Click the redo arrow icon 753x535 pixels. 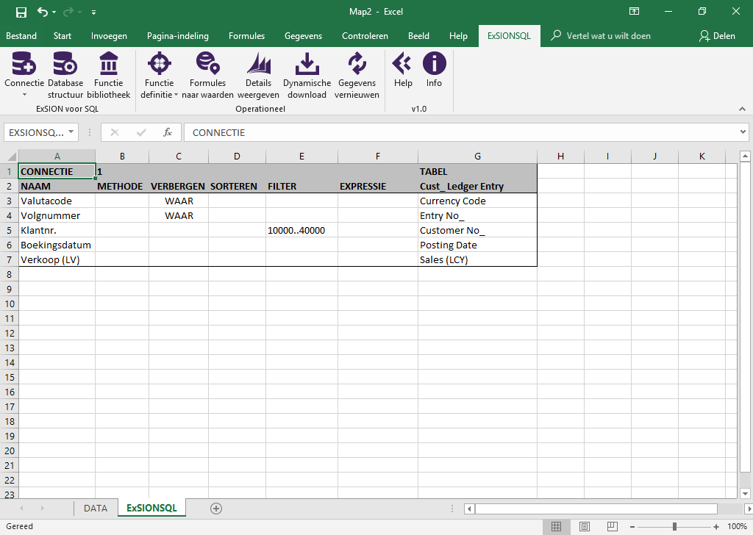[x=68, y=12]
